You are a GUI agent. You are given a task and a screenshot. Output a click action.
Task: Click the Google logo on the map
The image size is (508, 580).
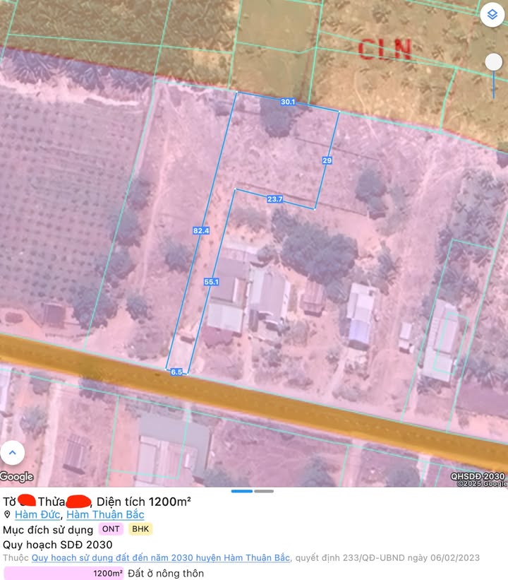pos(17,477)
